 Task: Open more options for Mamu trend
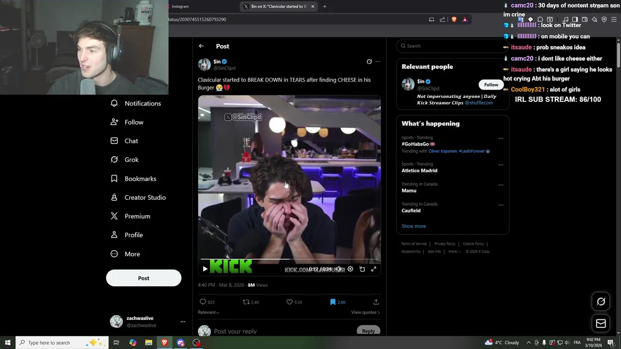click(x=501, y=185)
